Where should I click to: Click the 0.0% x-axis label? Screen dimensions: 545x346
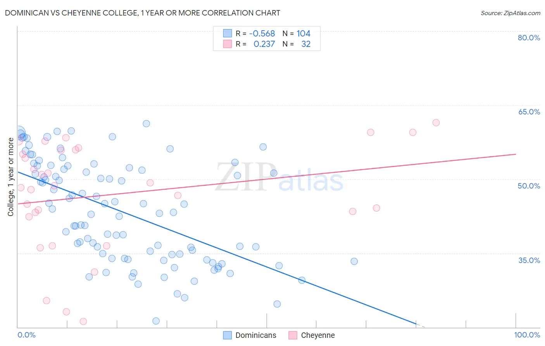(27, 335)
